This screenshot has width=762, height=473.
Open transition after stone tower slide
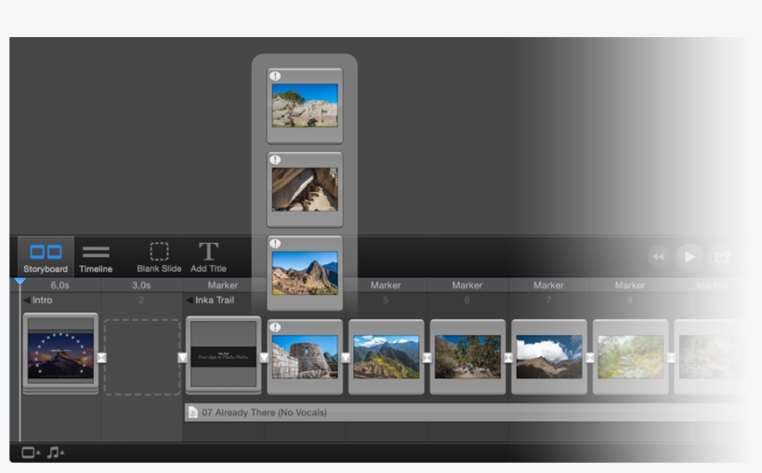346,358
